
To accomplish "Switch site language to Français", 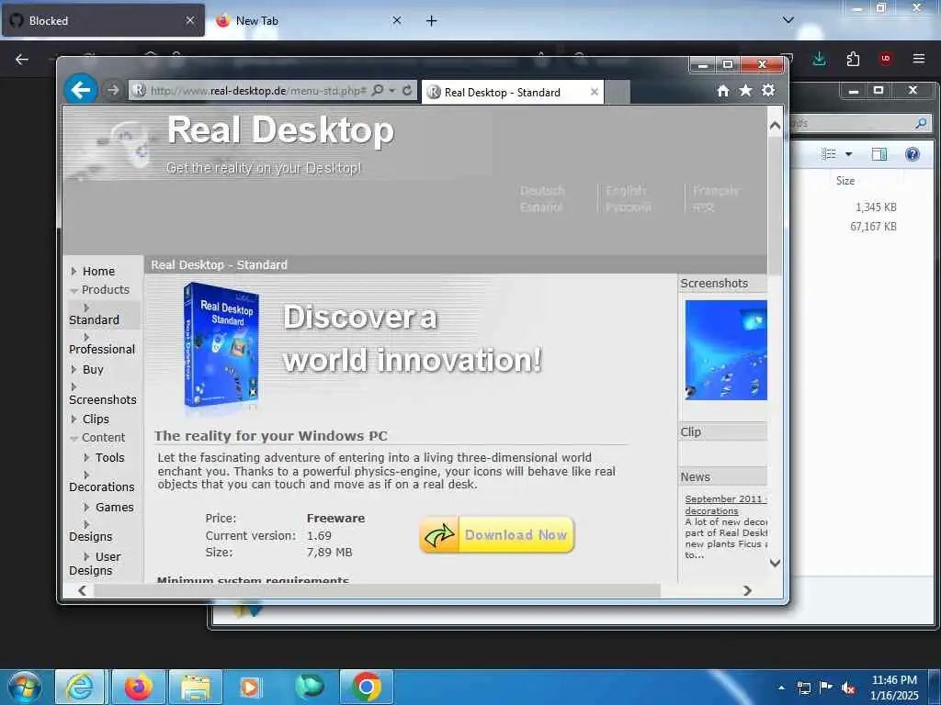I will pyautogui.click(x=716, y=191).
